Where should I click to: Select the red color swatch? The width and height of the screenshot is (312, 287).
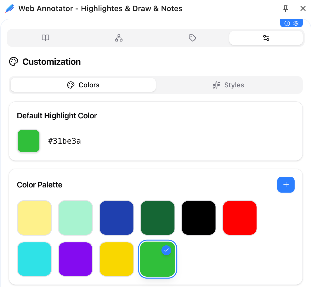tap(240, 218)
